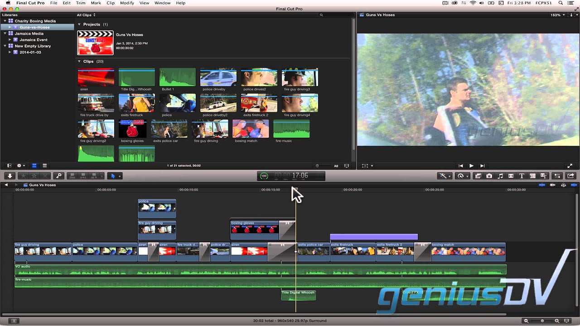Screen dimensions: 580x326
Task: Go to previous edit point in viewer
Action: pyautogui.click(x=461, y=166)
